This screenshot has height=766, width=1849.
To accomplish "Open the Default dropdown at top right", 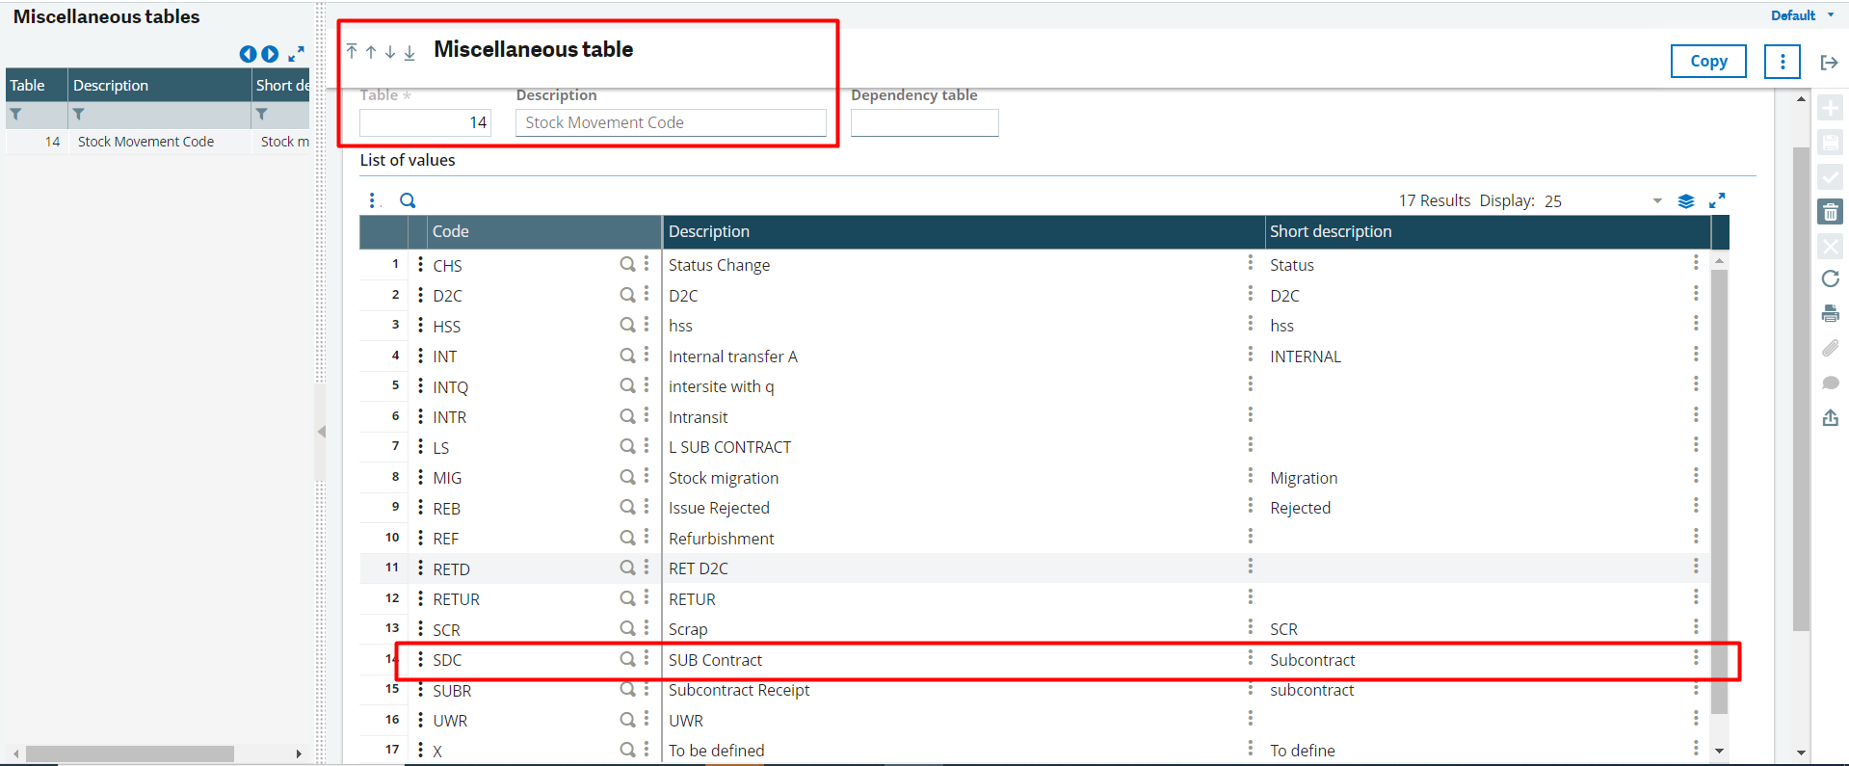I will (x=1801, y=15).
